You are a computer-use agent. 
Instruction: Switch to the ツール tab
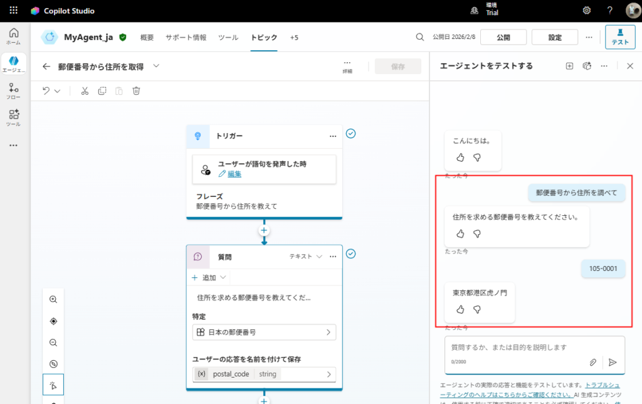pos(228,38)
